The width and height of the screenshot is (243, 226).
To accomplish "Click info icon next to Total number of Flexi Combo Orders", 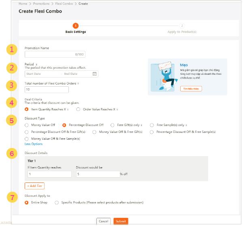I will click(x=78, y=83).
